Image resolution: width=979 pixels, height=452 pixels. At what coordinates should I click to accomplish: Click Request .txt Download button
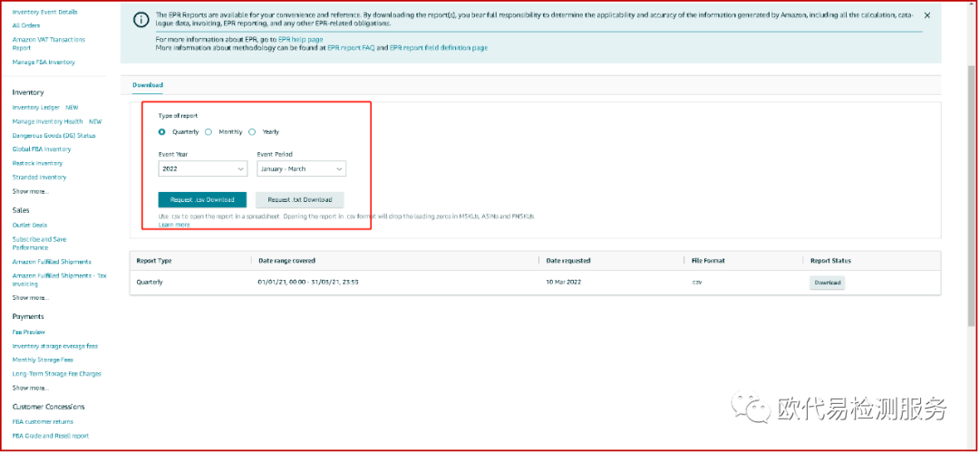[300, 200]
